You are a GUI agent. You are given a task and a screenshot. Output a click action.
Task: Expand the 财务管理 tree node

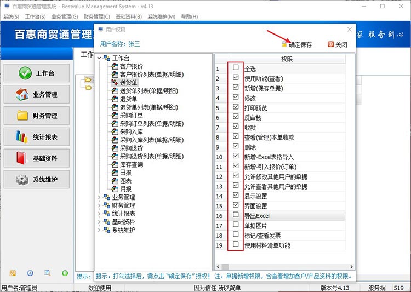[x=99, y=205]
